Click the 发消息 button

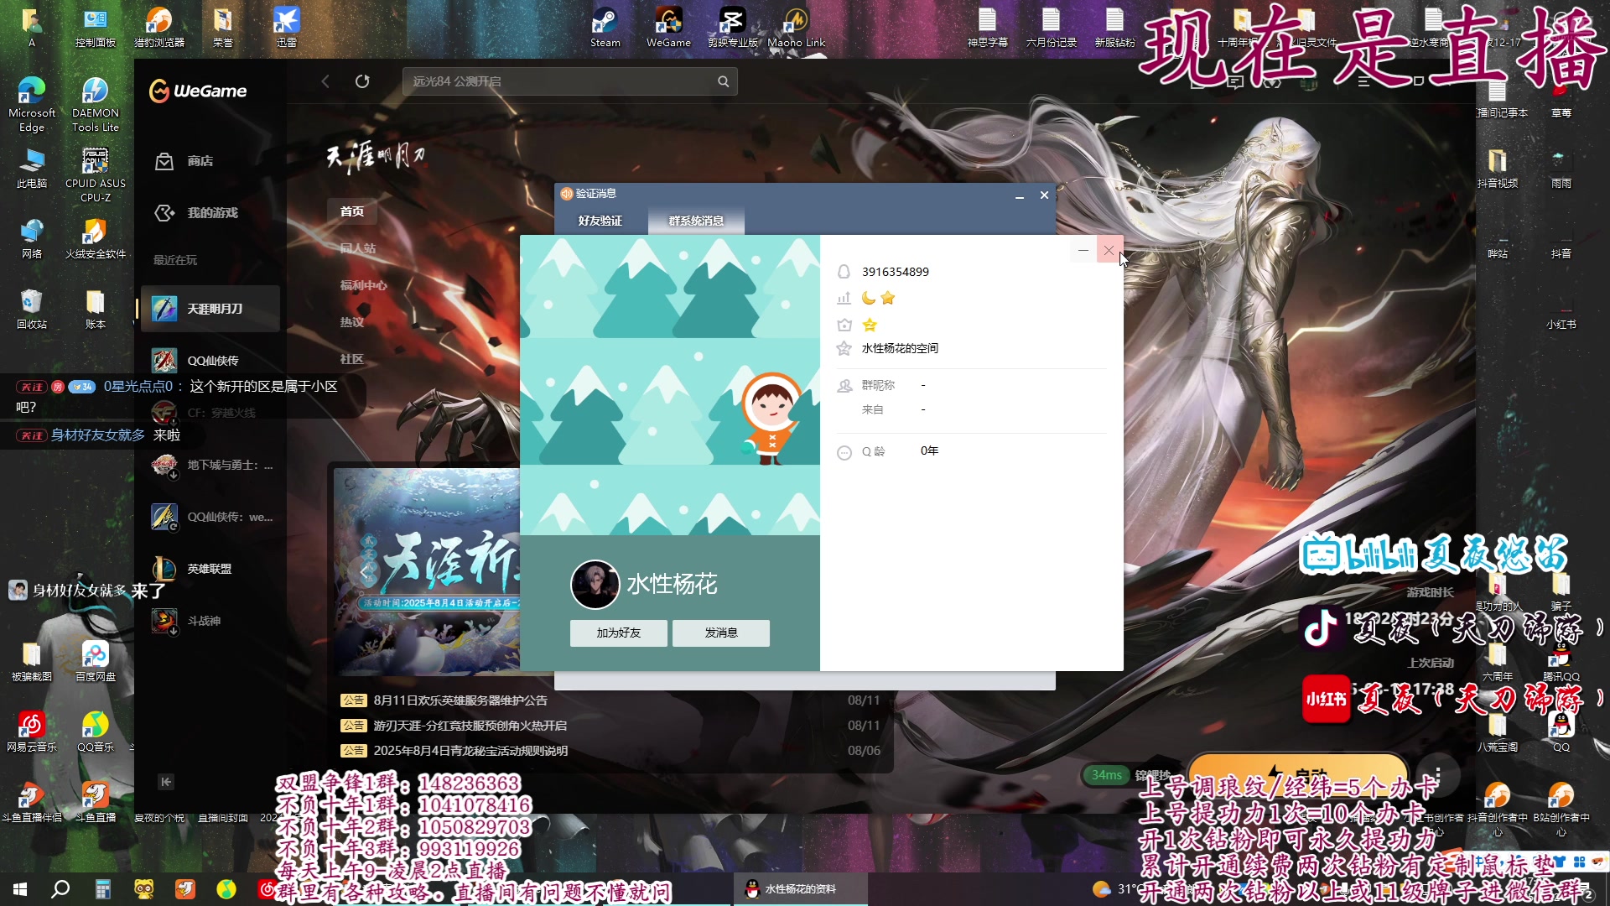tap(721, 633)
